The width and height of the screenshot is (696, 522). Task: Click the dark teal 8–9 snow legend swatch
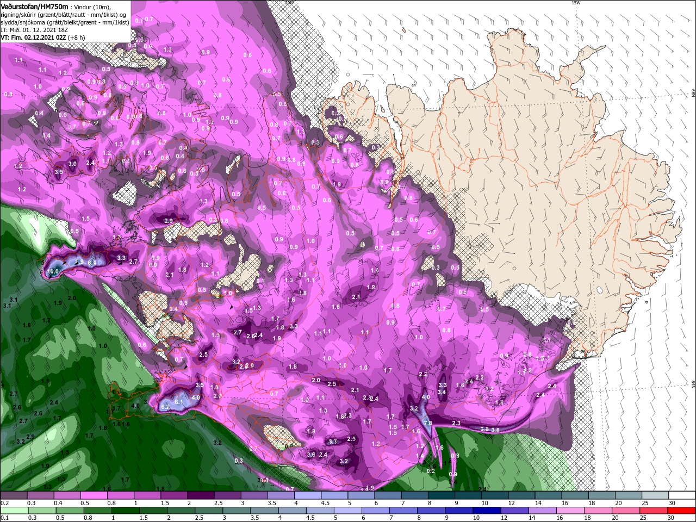tap(442, 495)
